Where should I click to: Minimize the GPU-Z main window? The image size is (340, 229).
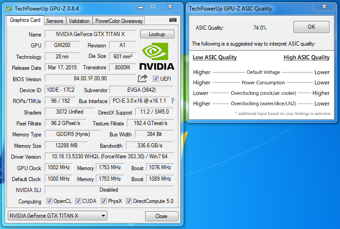click(x=141, y=7)
